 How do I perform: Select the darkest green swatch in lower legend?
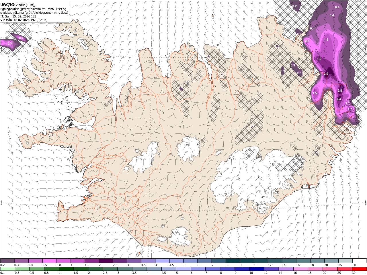pyautogui.click(x=66, y=269)
